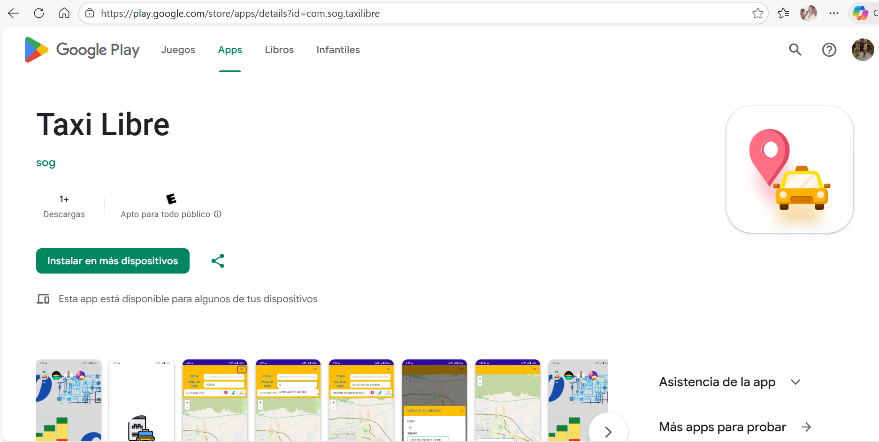The height and width of the screenshot is (442, 879).
Task: Open Google account profile avatar
Action: 863,50
